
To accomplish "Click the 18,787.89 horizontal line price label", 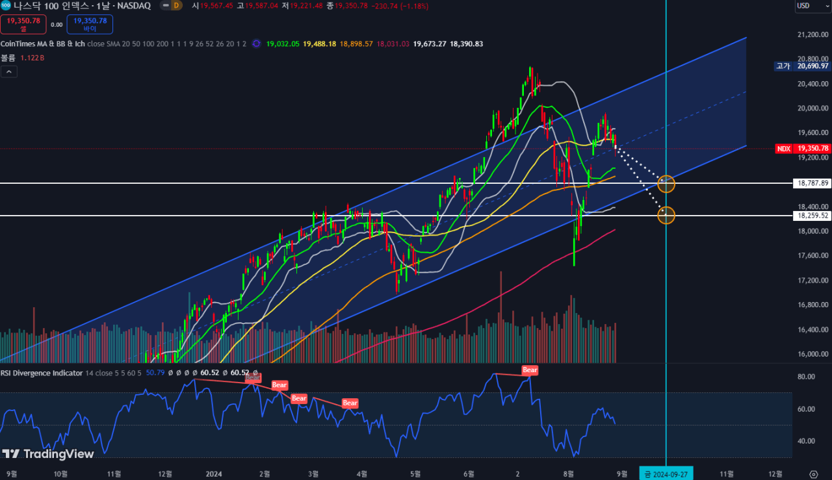I will [812, 183].
